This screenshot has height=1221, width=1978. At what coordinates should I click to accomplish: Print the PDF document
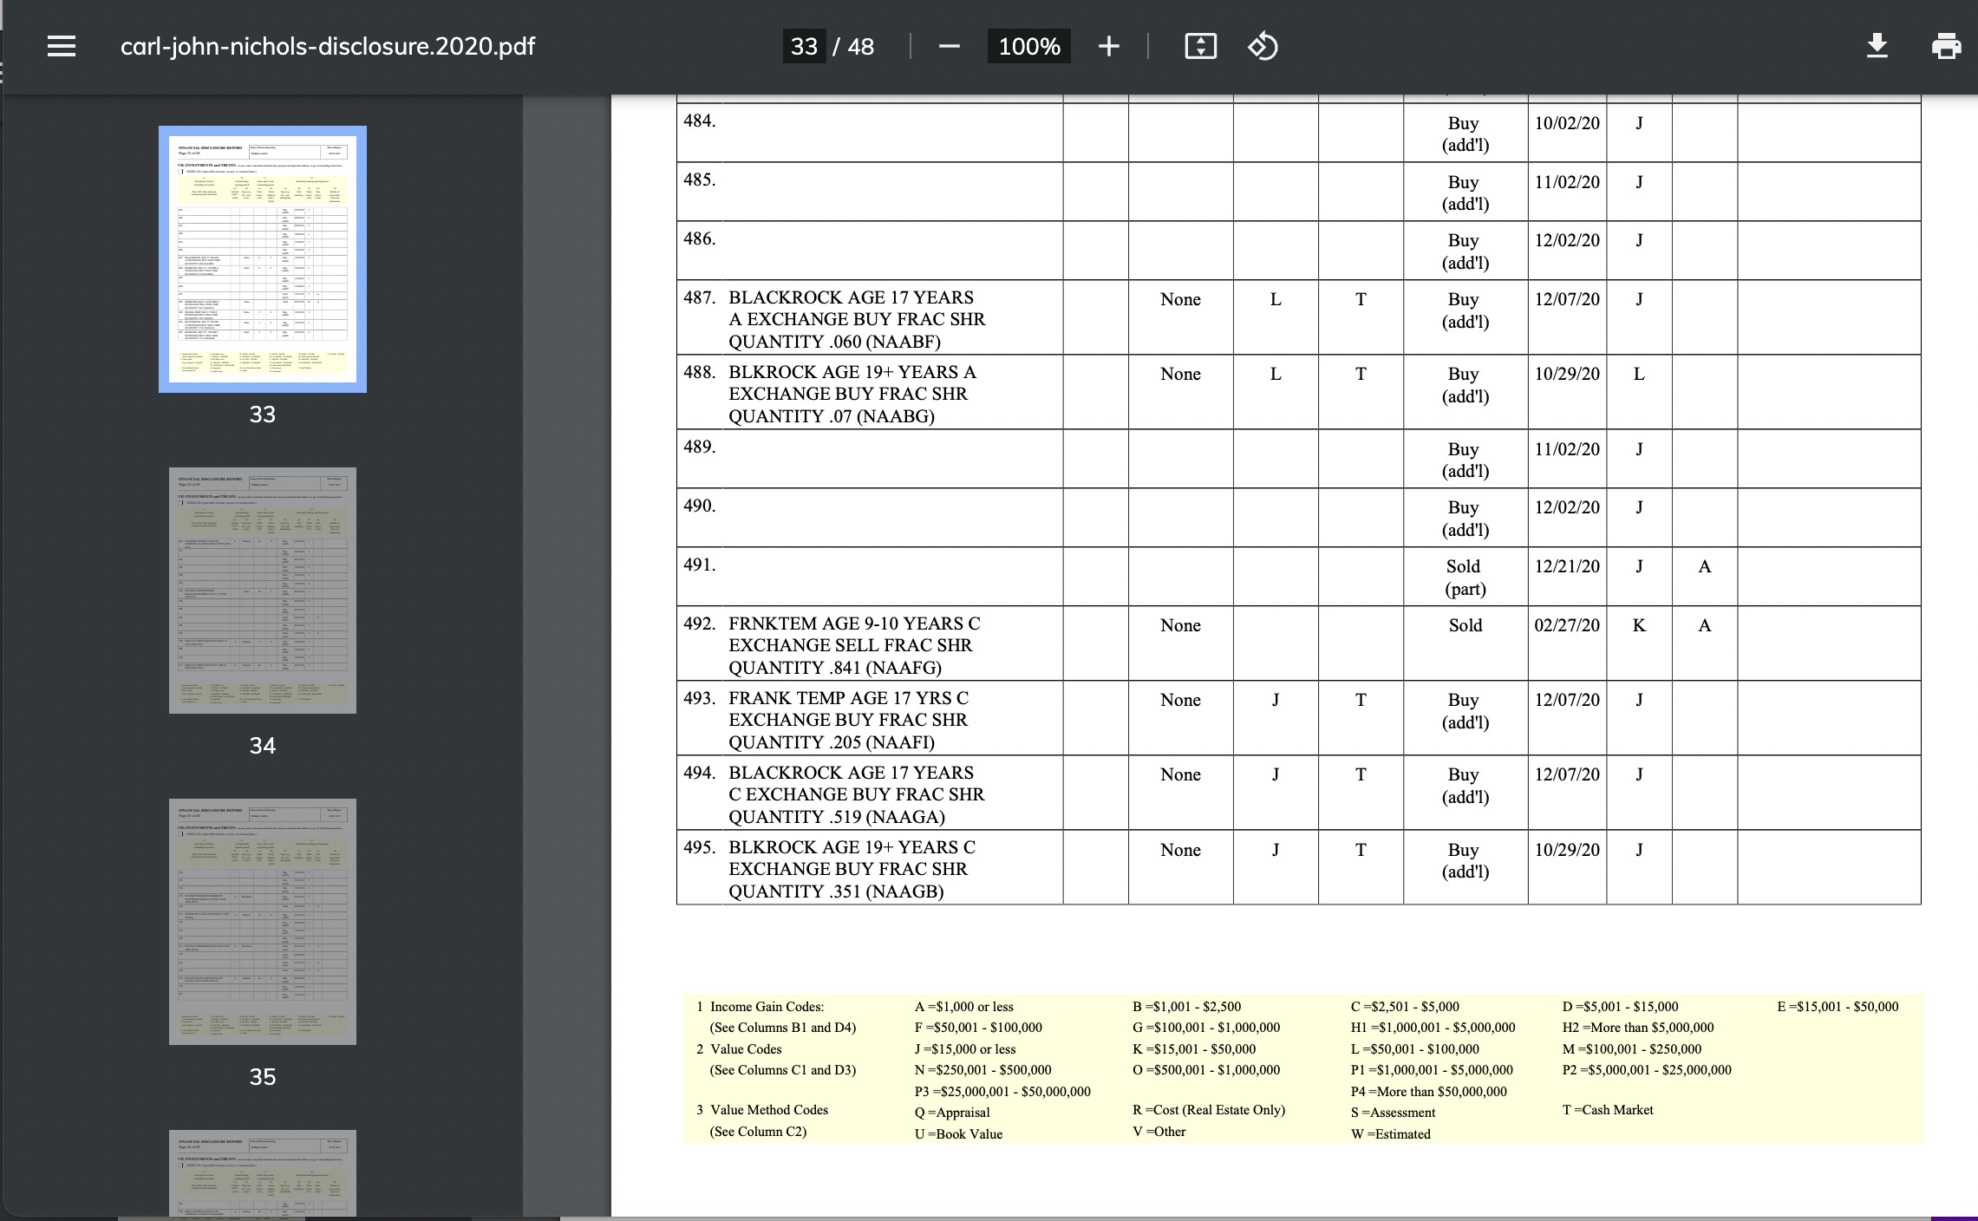click(1946, 46)
